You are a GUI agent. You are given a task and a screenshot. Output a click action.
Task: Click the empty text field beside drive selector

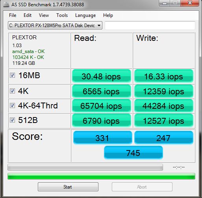(150, 26)
